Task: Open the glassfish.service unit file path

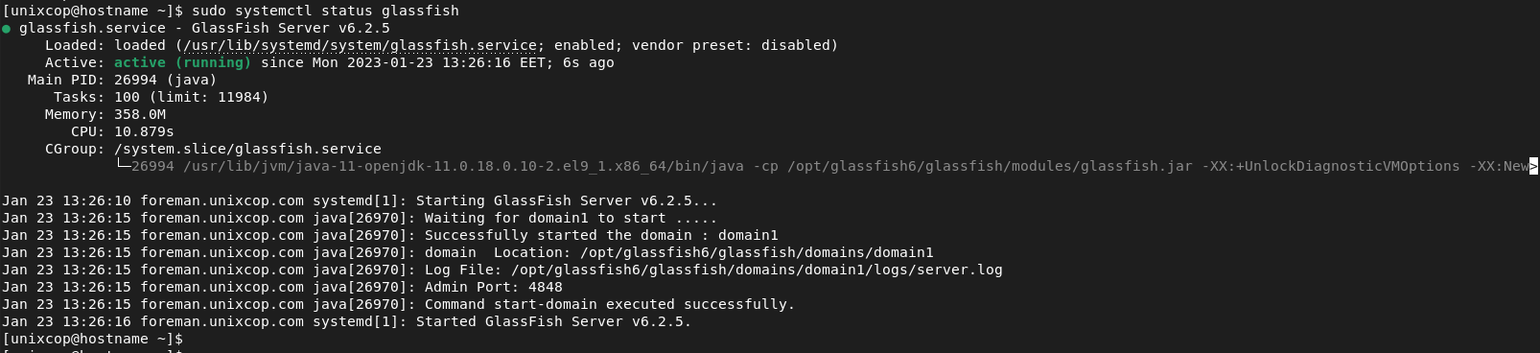Action: [360, 45]
